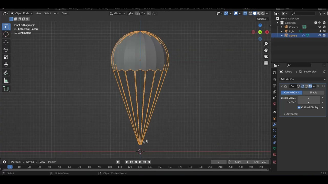Activate the Move tool
The height and width of the screenshot is (184, 328).
point(6,42)
